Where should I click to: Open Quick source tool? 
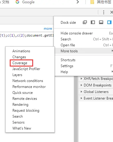(30, 93)
